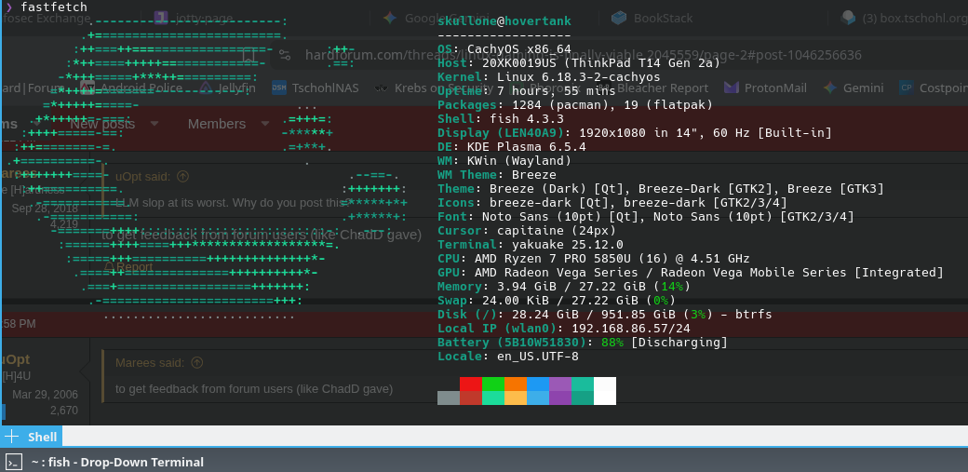Click the "Display (LEN40A9)" line

(x=635, y=133)
